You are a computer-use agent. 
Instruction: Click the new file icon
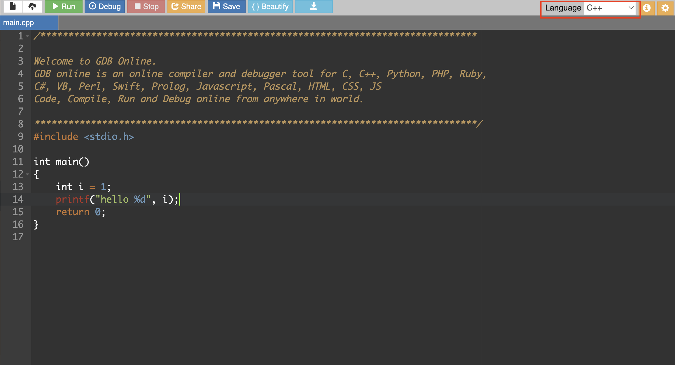13,6
